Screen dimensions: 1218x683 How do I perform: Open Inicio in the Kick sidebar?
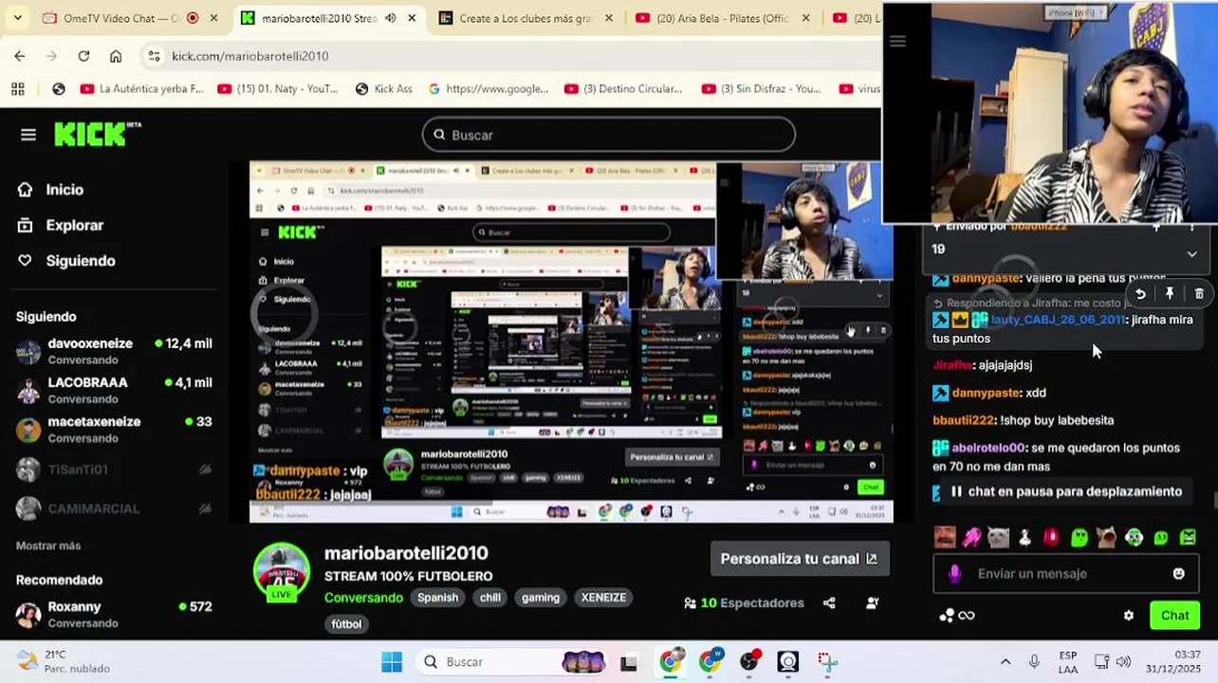coord(51,190)
